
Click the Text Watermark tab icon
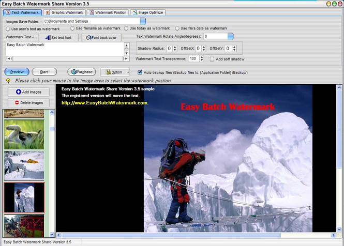pyautogui.click(x=8, y=12)
